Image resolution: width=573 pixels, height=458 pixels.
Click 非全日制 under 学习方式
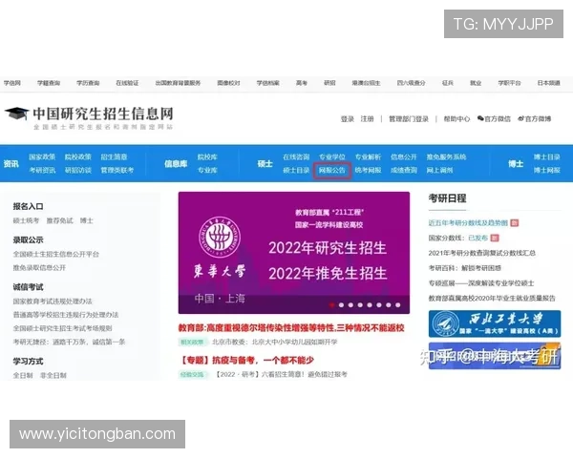click(53, 375)
